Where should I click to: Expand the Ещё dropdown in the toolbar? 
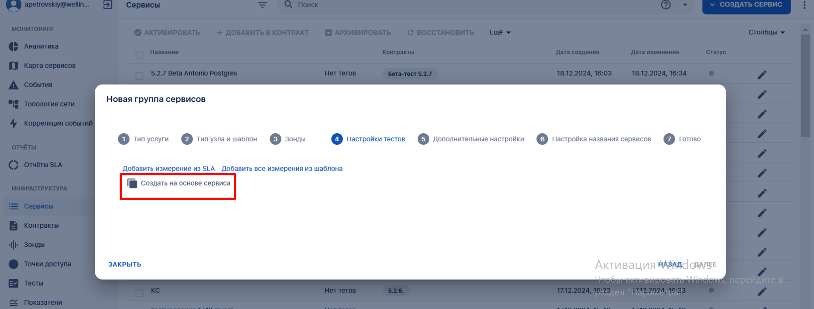click(x=500, y=32)
